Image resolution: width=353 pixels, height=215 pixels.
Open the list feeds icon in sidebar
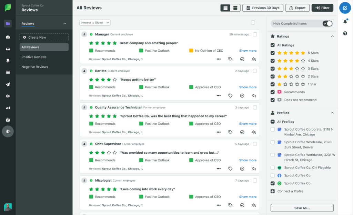coord(8,72)
